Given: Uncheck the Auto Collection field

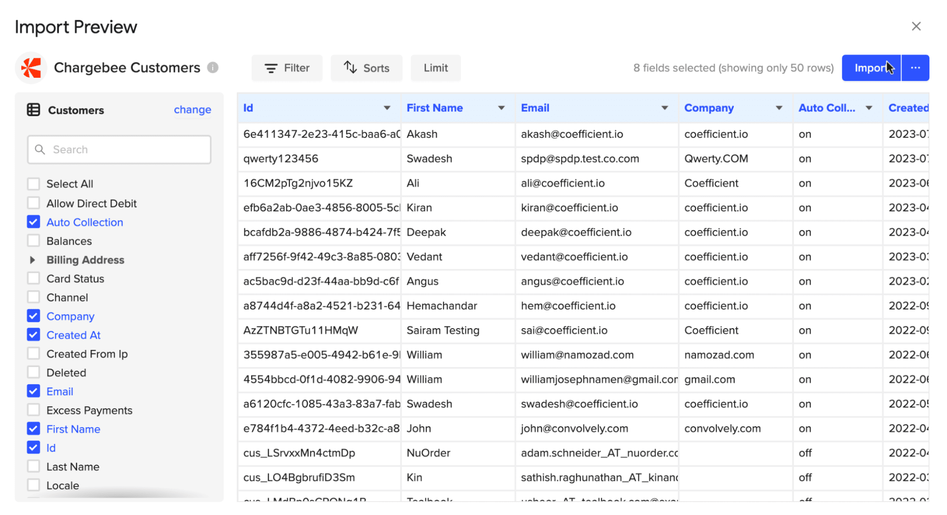Looking at the screenshot, I should pyautogui.click(x=34, y=222).
